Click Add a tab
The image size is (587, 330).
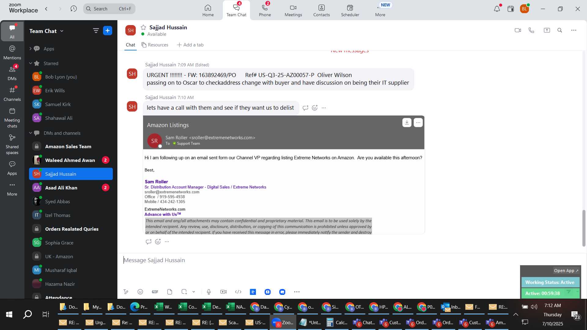pyautogui.click(x=190, y=45)
